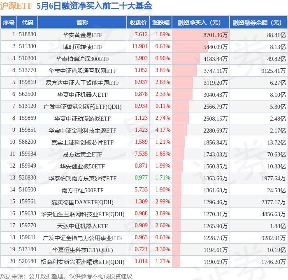Click change percentage 0.11%
The image size is (288, 280).
tap(163, 106)
